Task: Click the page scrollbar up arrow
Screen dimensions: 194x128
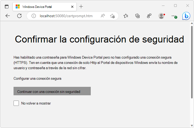Action: [x=192, y=23]
